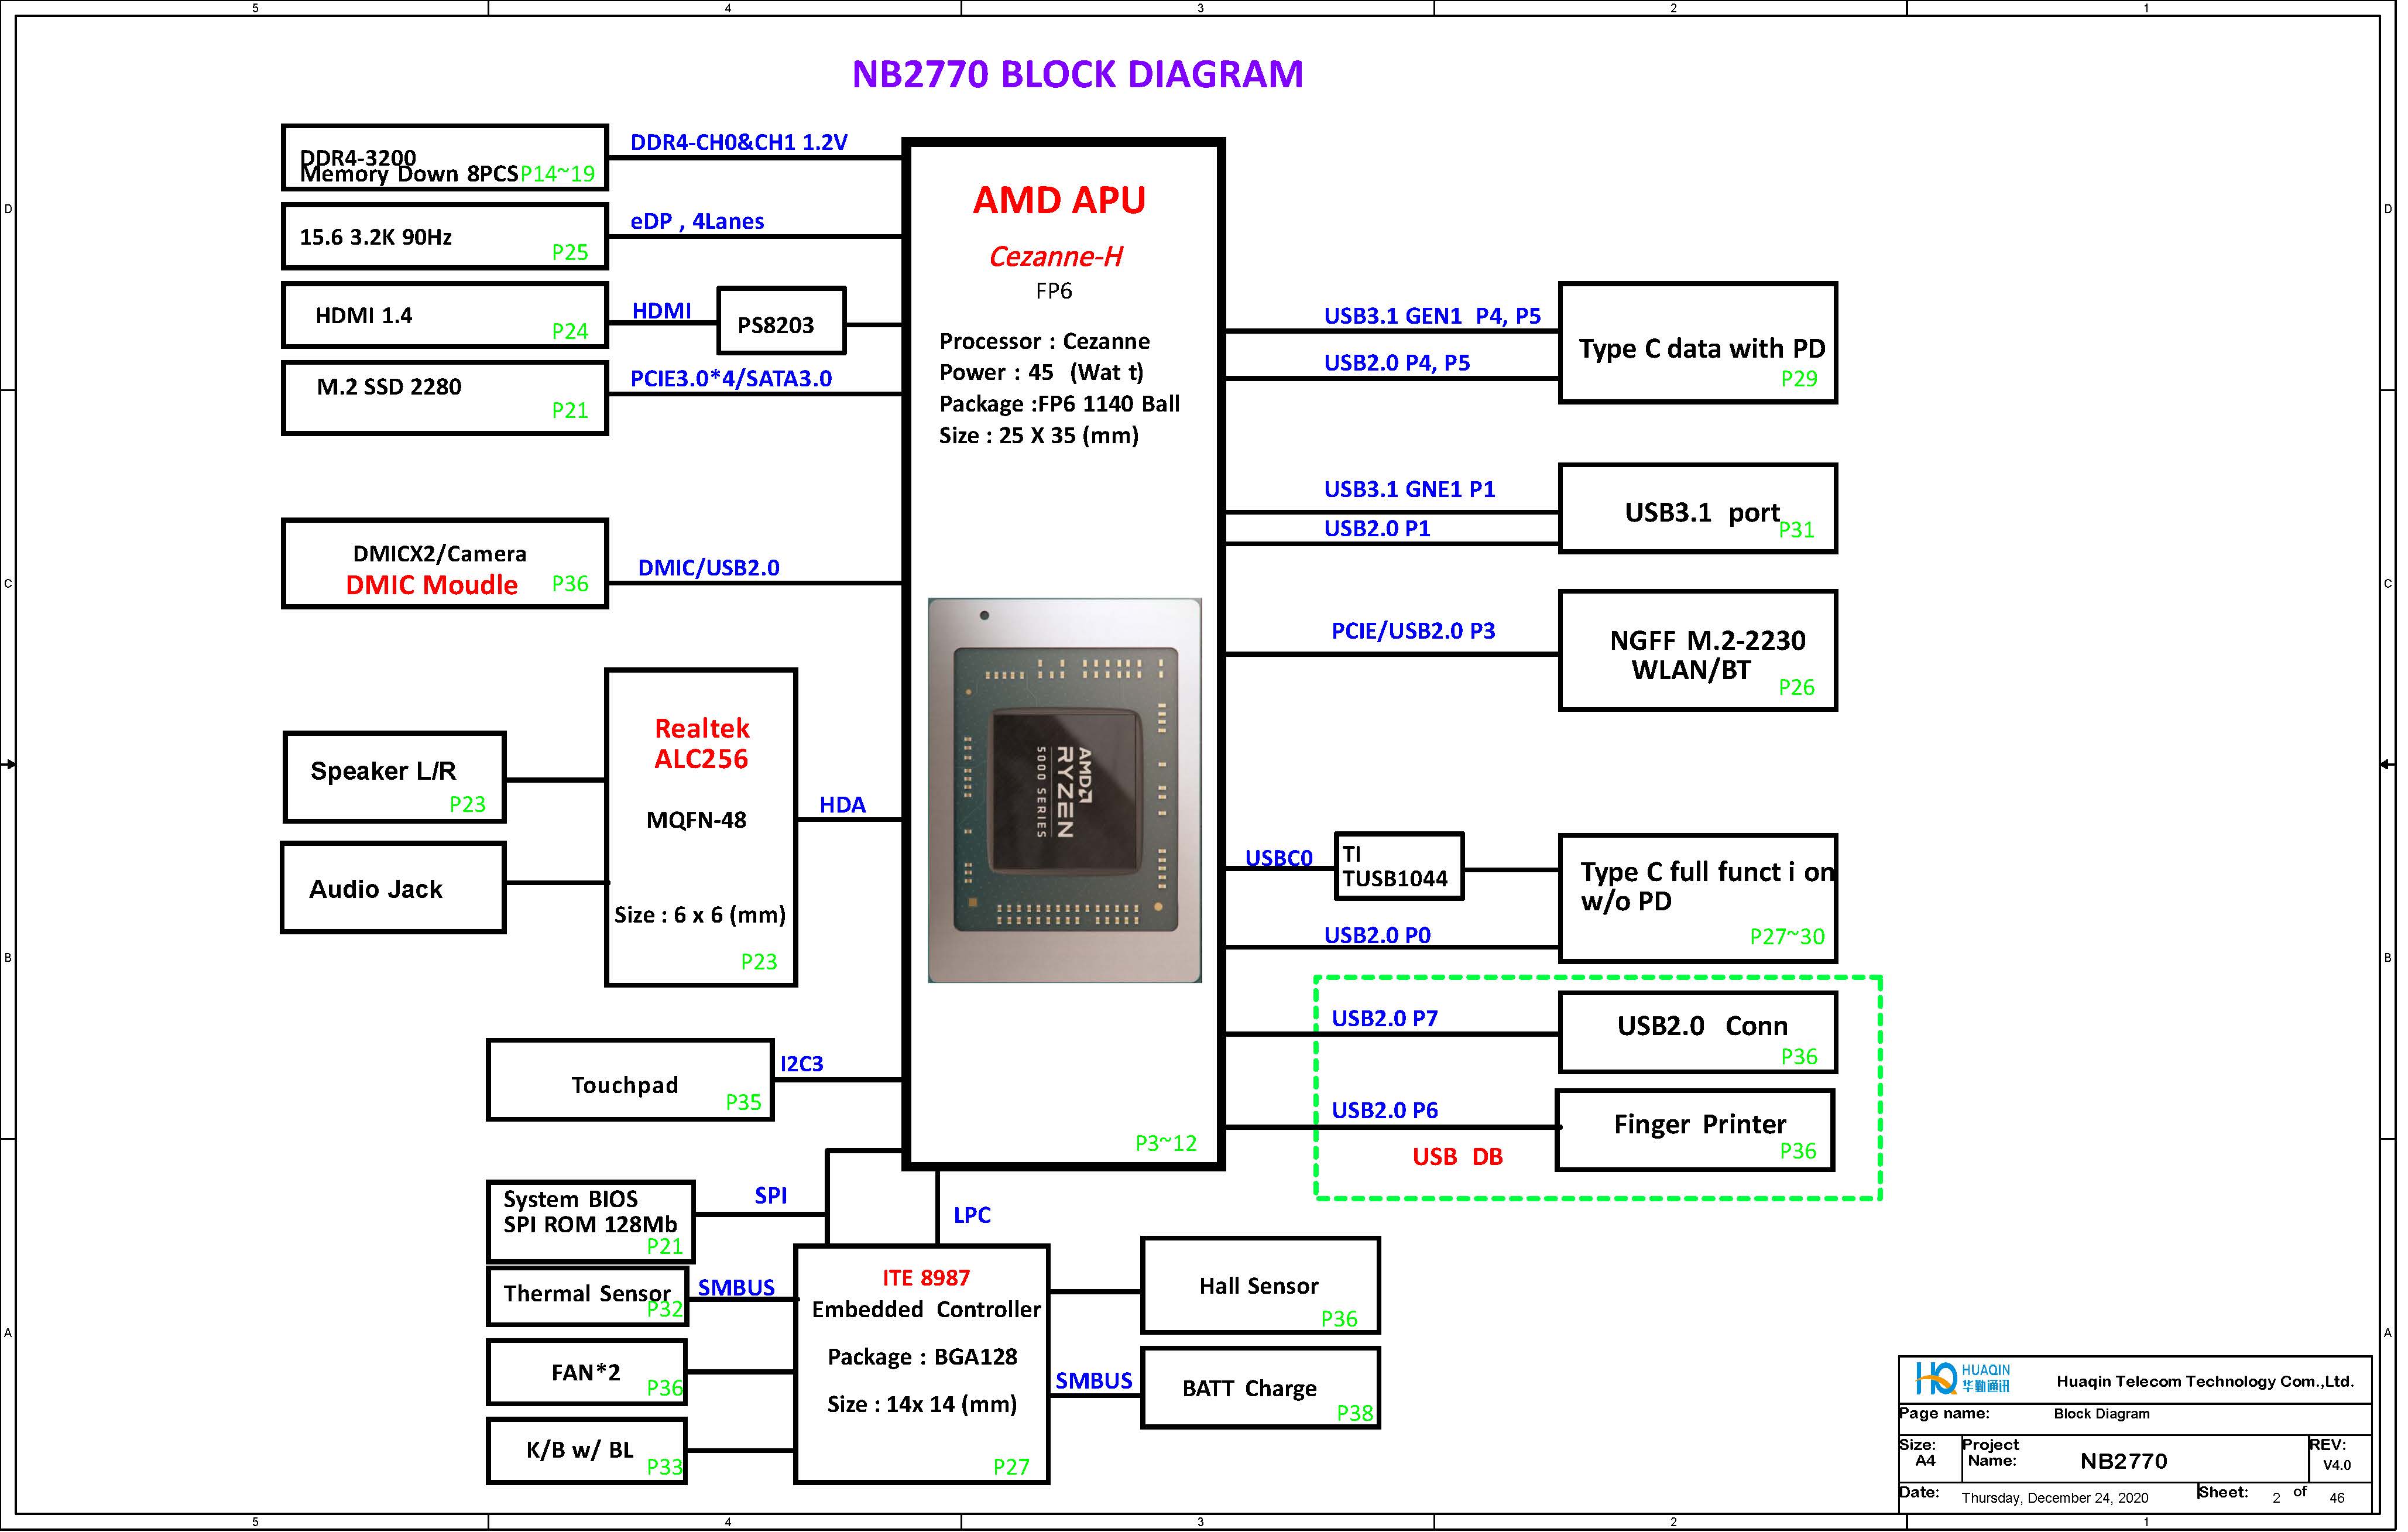
Task: Select the USB3.1 port block
Action: pos(1698,509)
